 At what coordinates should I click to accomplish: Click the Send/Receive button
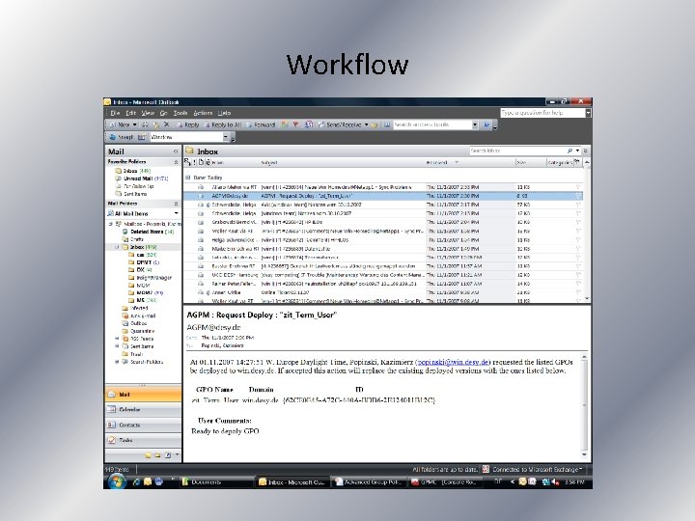click(x=340, y=124)
